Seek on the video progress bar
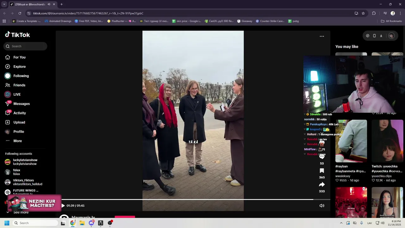Screen dimensions: 405x228 196,199
